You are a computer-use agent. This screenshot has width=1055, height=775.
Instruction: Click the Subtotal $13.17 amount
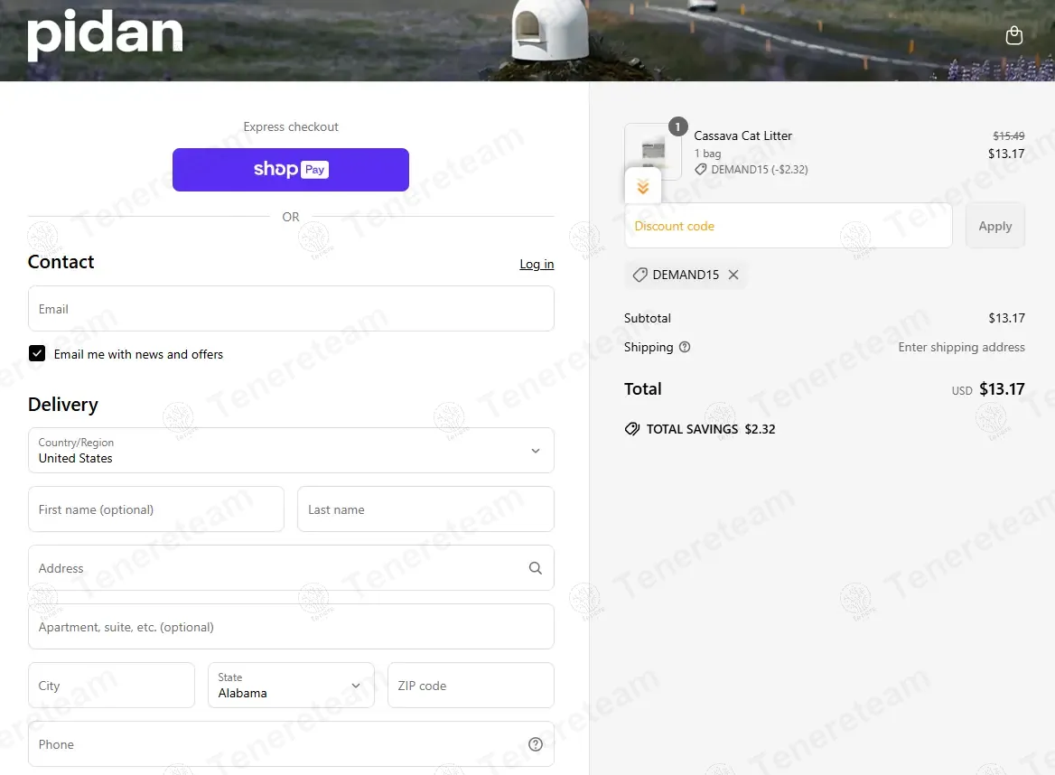1006,318
